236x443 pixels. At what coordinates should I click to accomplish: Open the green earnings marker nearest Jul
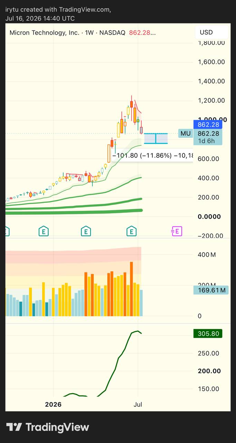point(131,231)
